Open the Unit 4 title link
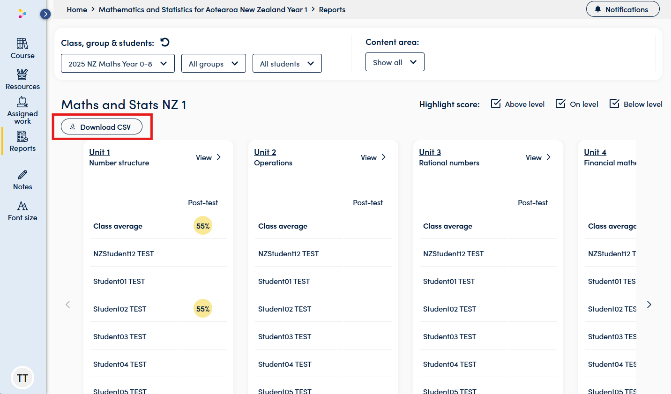671x394 pixels. click(595, 152)
